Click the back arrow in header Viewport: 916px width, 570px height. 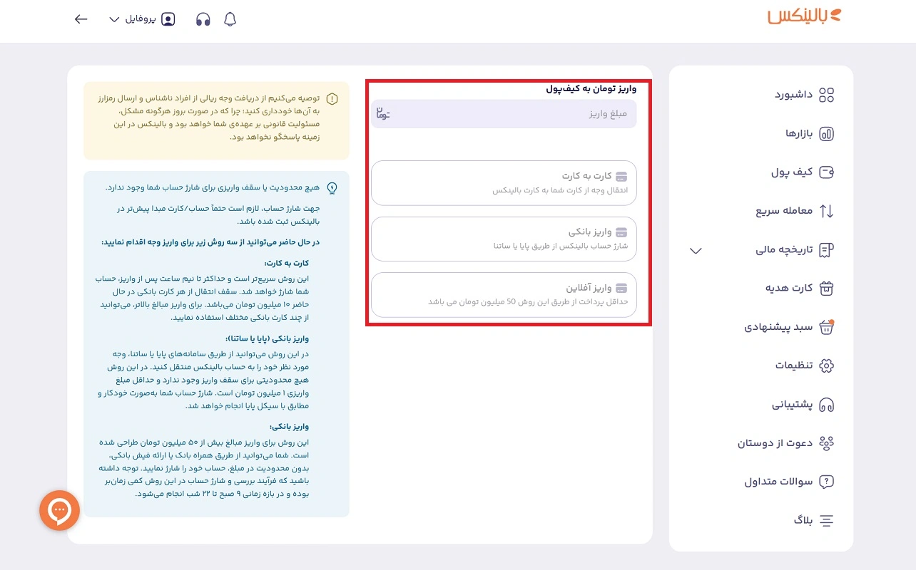click(x=81, y=19)
